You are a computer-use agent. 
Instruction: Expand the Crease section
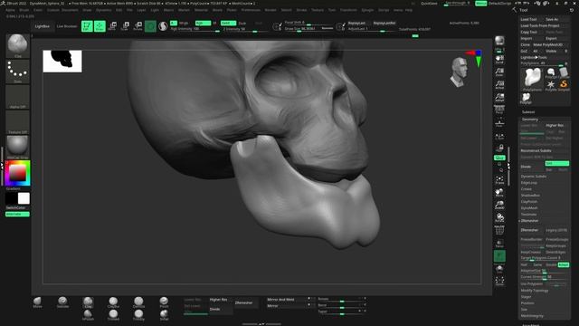[527, 189]
